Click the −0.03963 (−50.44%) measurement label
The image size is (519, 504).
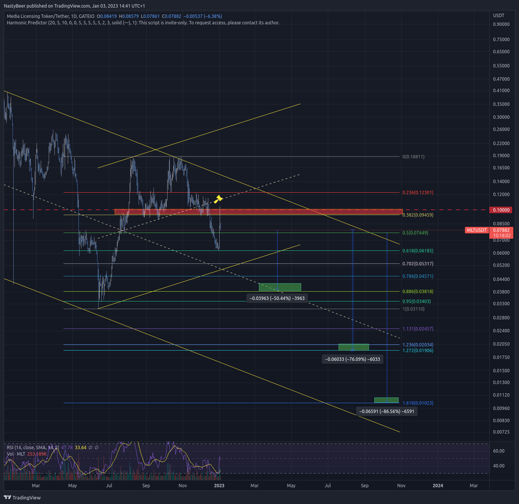pos(277,298)
